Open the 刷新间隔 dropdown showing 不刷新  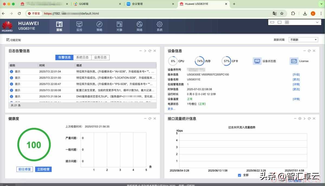click(x=303, y=40)
